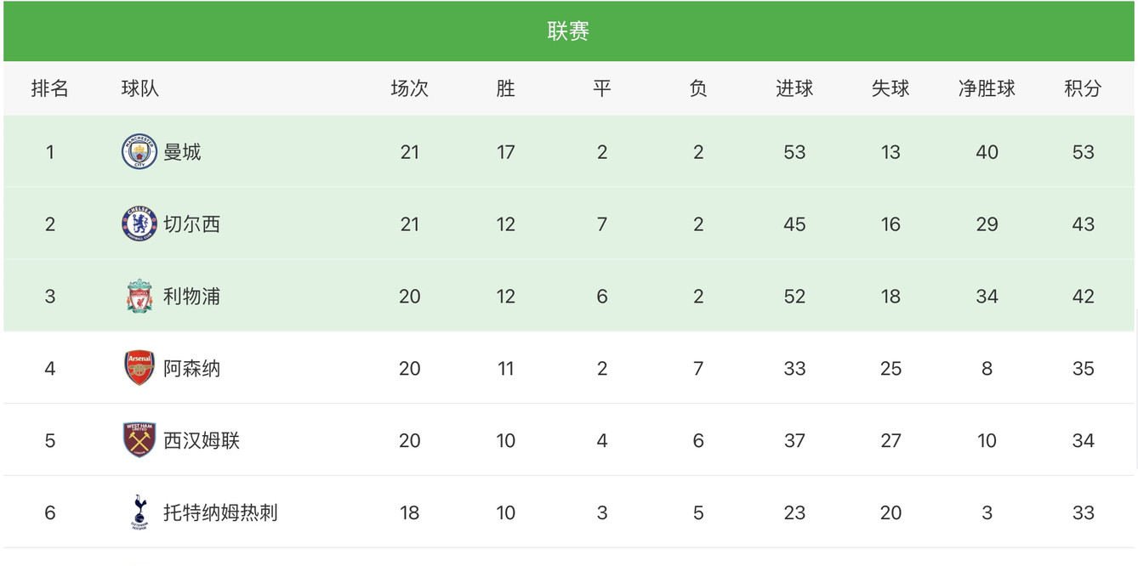Click the 球队 column header

pos(140,88)
